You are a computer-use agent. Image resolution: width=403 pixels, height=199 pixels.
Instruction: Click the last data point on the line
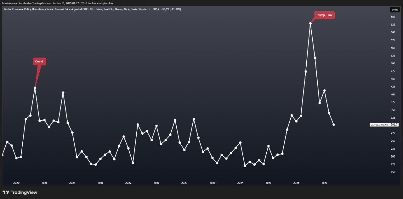334,125
